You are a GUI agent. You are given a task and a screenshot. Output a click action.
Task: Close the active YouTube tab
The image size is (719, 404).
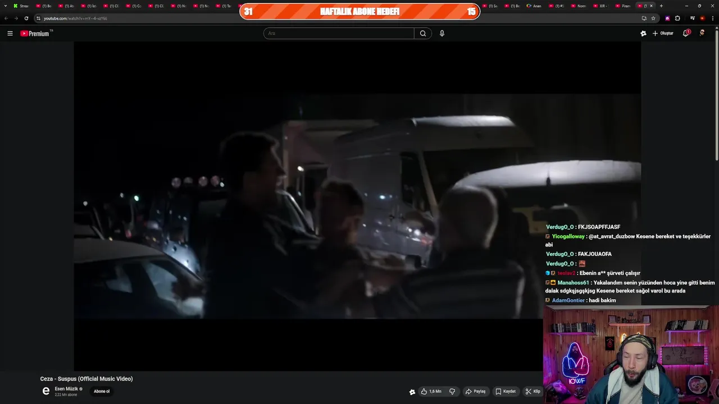(651, 6)
